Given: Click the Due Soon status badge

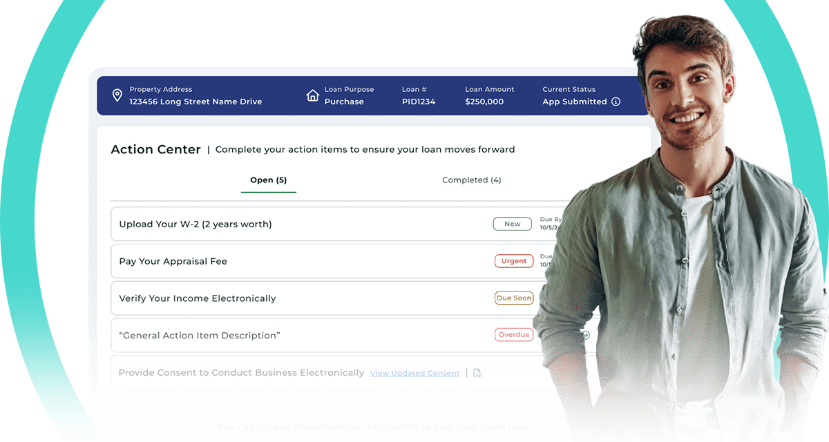Looking at the screenshot, I should click(x=514, y=298).
